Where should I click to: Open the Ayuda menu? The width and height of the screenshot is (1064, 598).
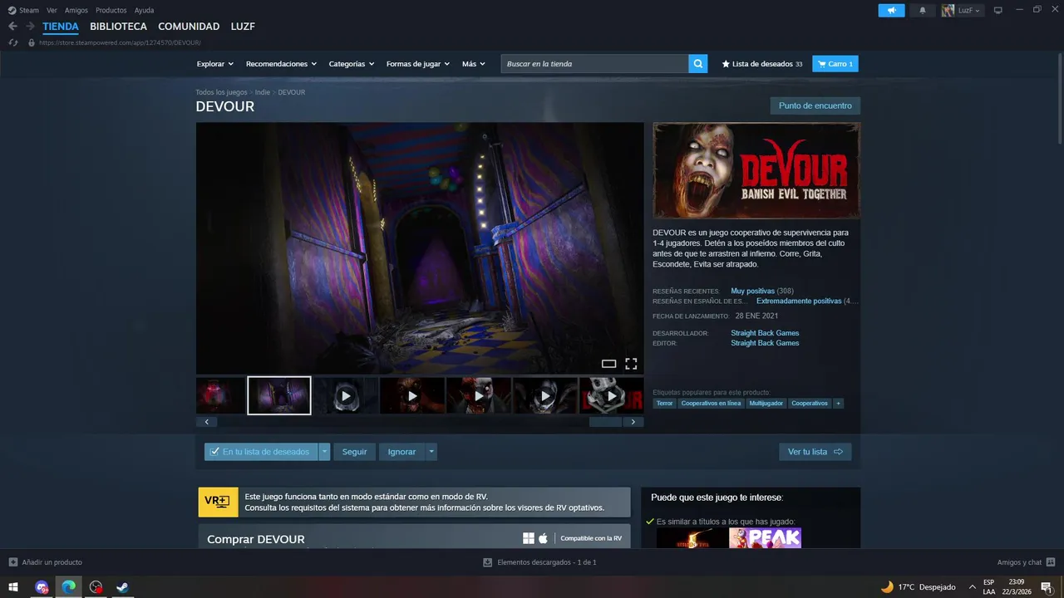pos(144,10)
